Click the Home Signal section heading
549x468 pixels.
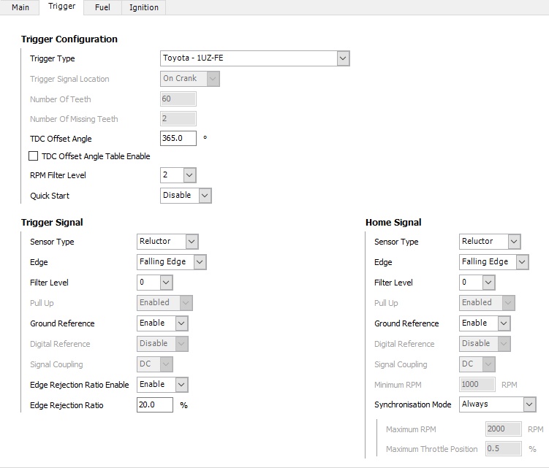393,223
